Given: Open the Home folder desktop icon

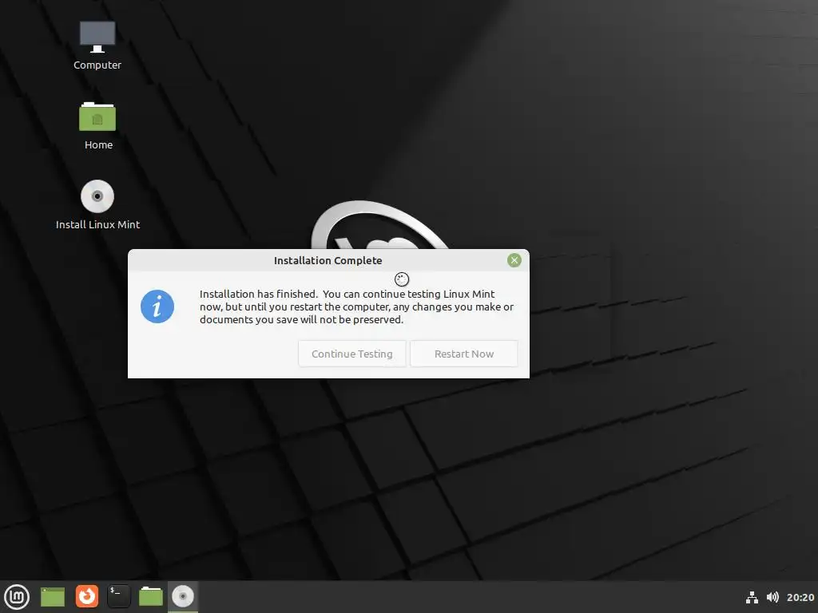Looking at the screenshot, I should (97, 125).
